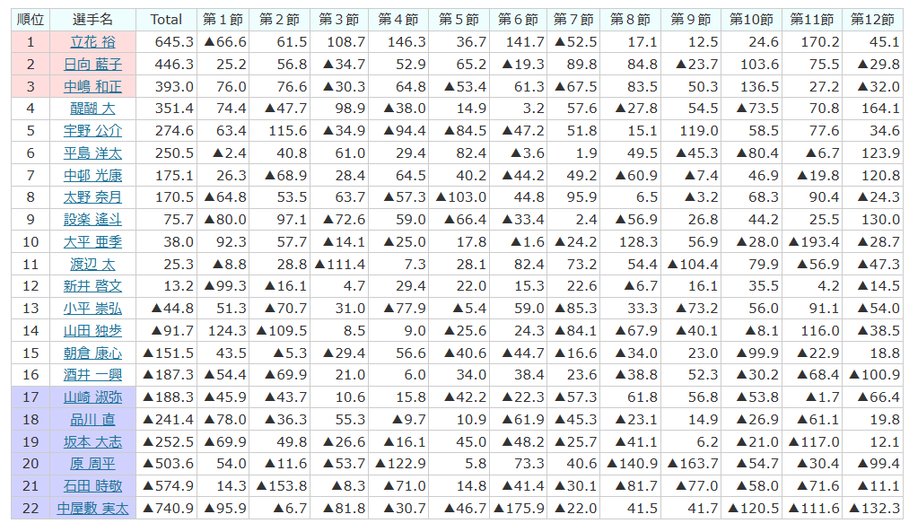Viewport: 909px width, 523px height.
Task: Select the 第7節 column header
Action: pos(573,20)
